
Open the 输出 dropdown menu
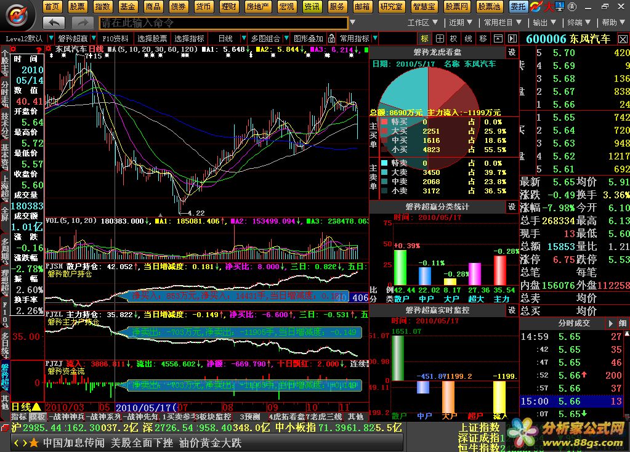point(544,23)
